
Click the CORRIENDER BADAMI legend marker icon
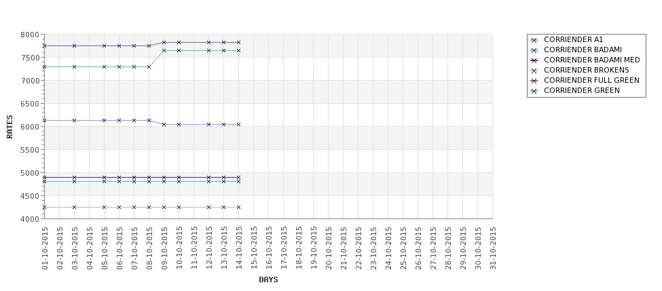point(534,50)
